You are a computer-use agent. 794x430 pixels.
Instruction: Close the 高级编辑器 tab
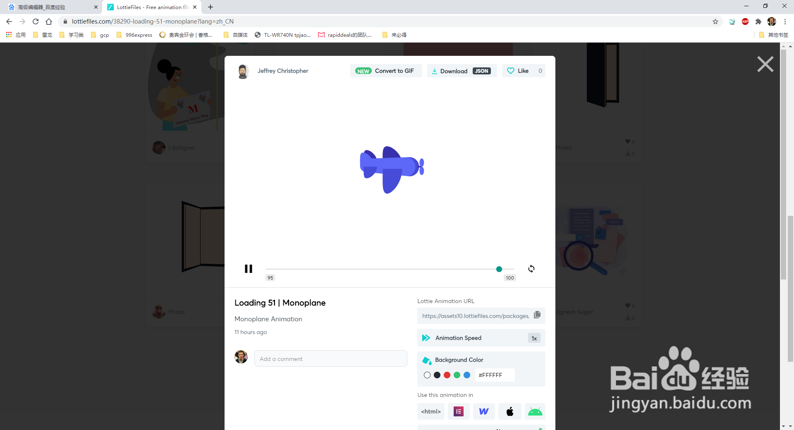[x=96, y=7]
